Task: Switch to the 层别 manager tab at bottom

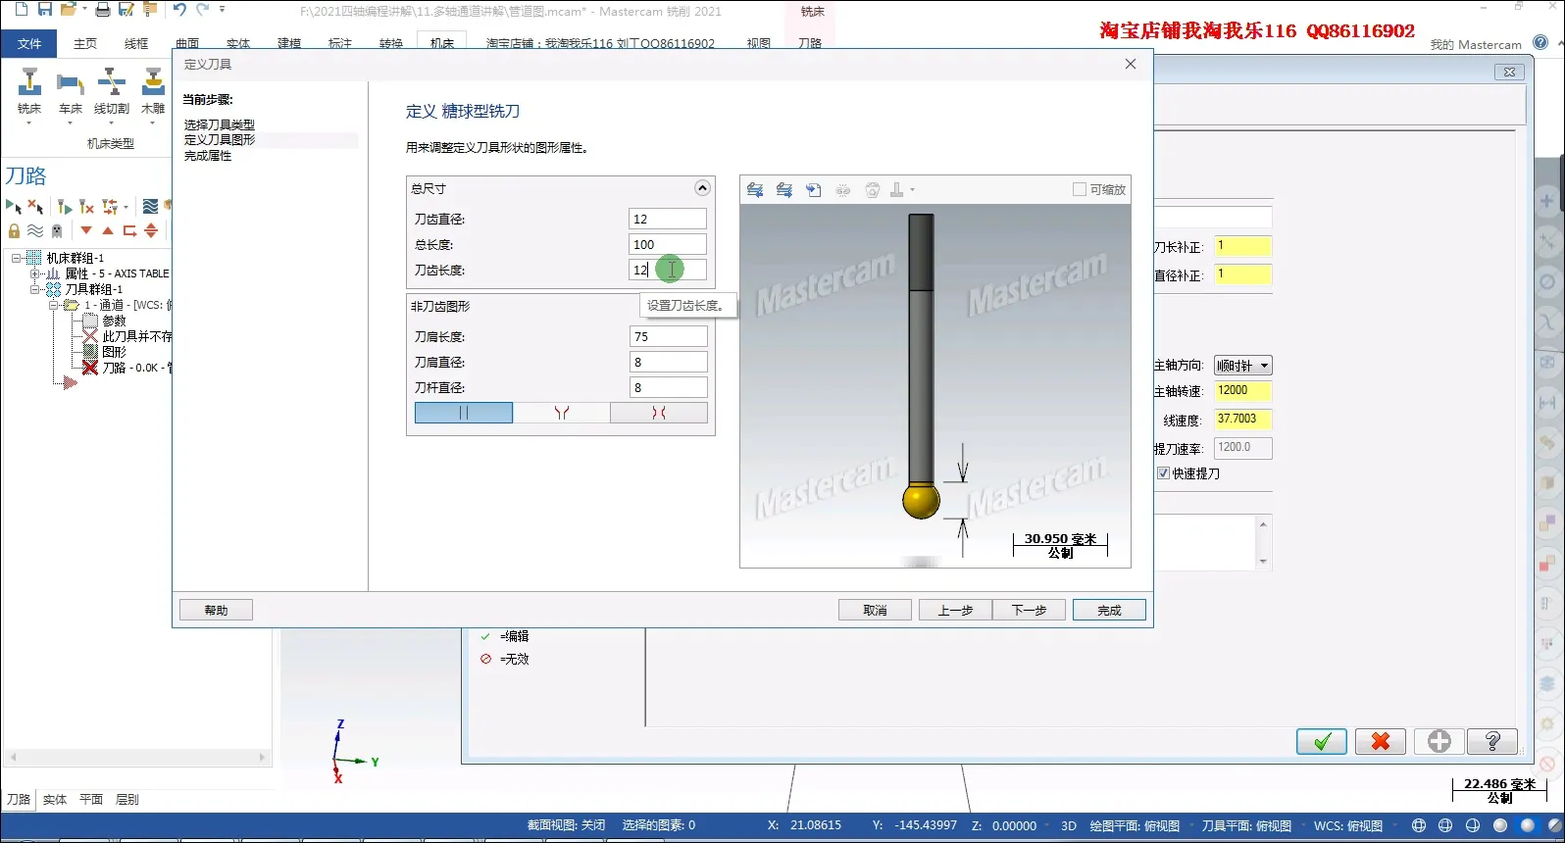Action: coord(127,800)
